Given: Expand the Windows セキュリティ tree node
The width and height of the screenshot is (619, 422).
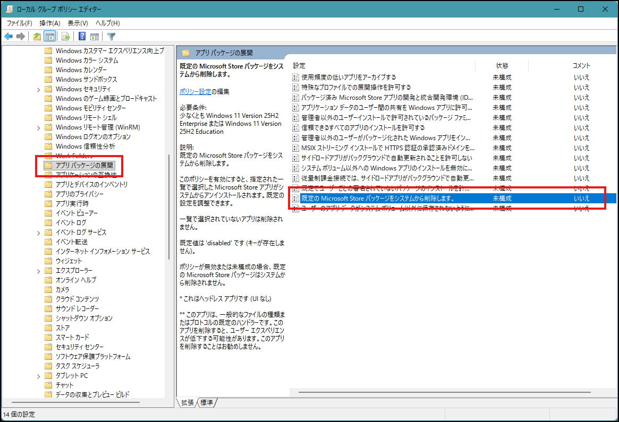Looking at the screenshot, I should click(x=39, y=89).
